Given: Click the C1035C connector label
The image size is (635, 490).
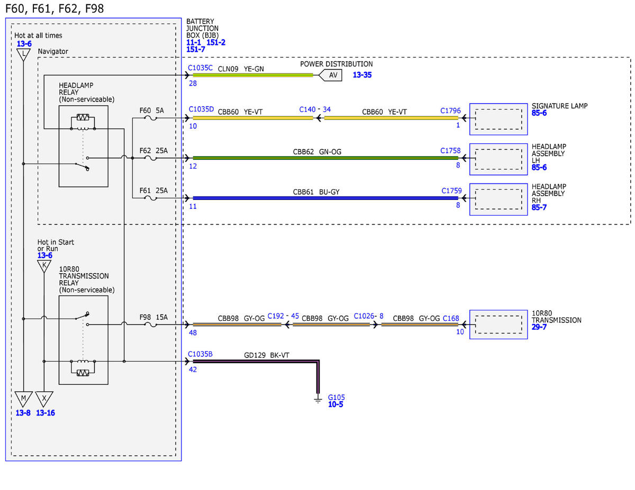Looking at the screenshot, I should (x=201, y=68).
